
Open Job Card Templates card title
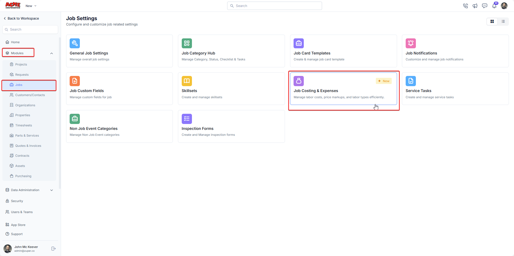(x=312, y=53)
